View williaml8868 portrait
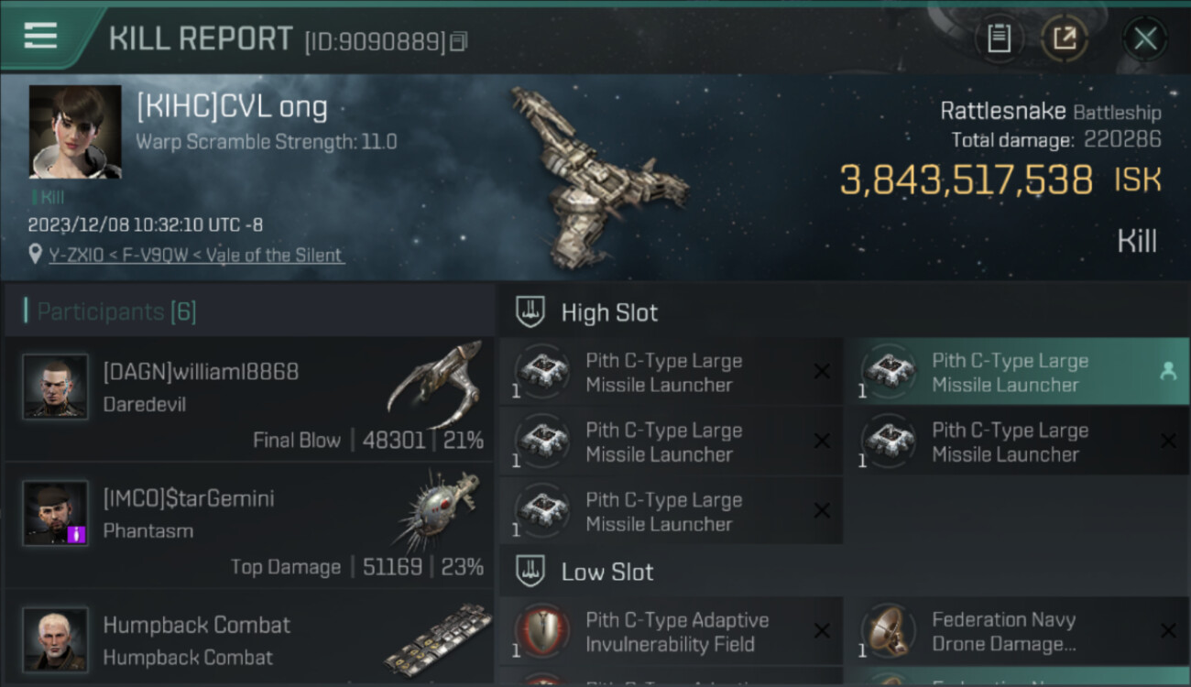Screen dimensions: 1191x687 56,387
